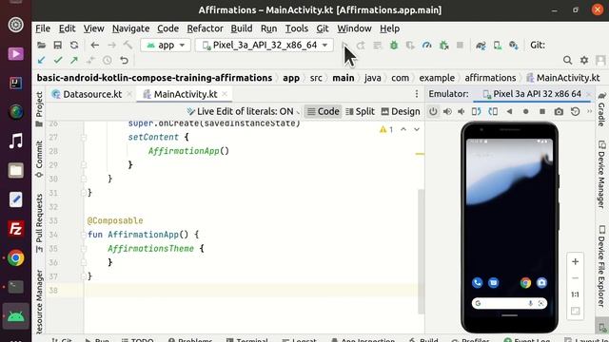This screenshot has height=342, width=609.
Task: Click the Search Everywhere magnifier icon
Action: pos(567,60)
